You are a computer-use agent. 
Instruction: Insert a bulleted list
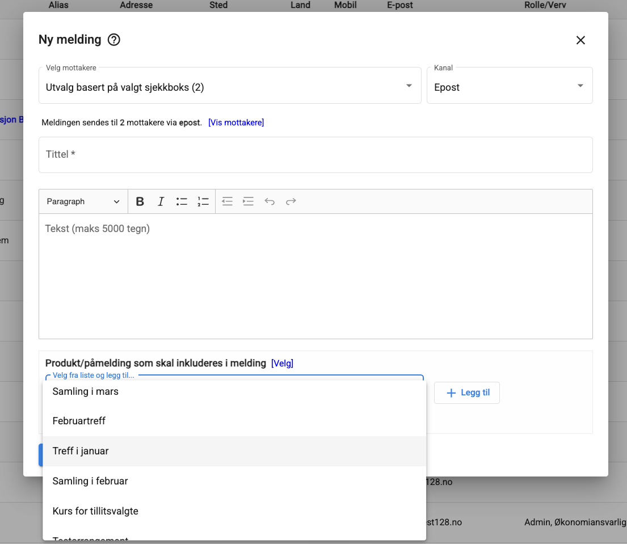pos(182,201)
